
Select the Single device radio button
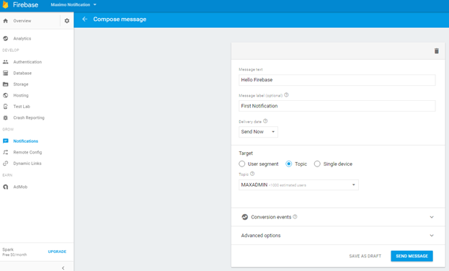point(317,164)
